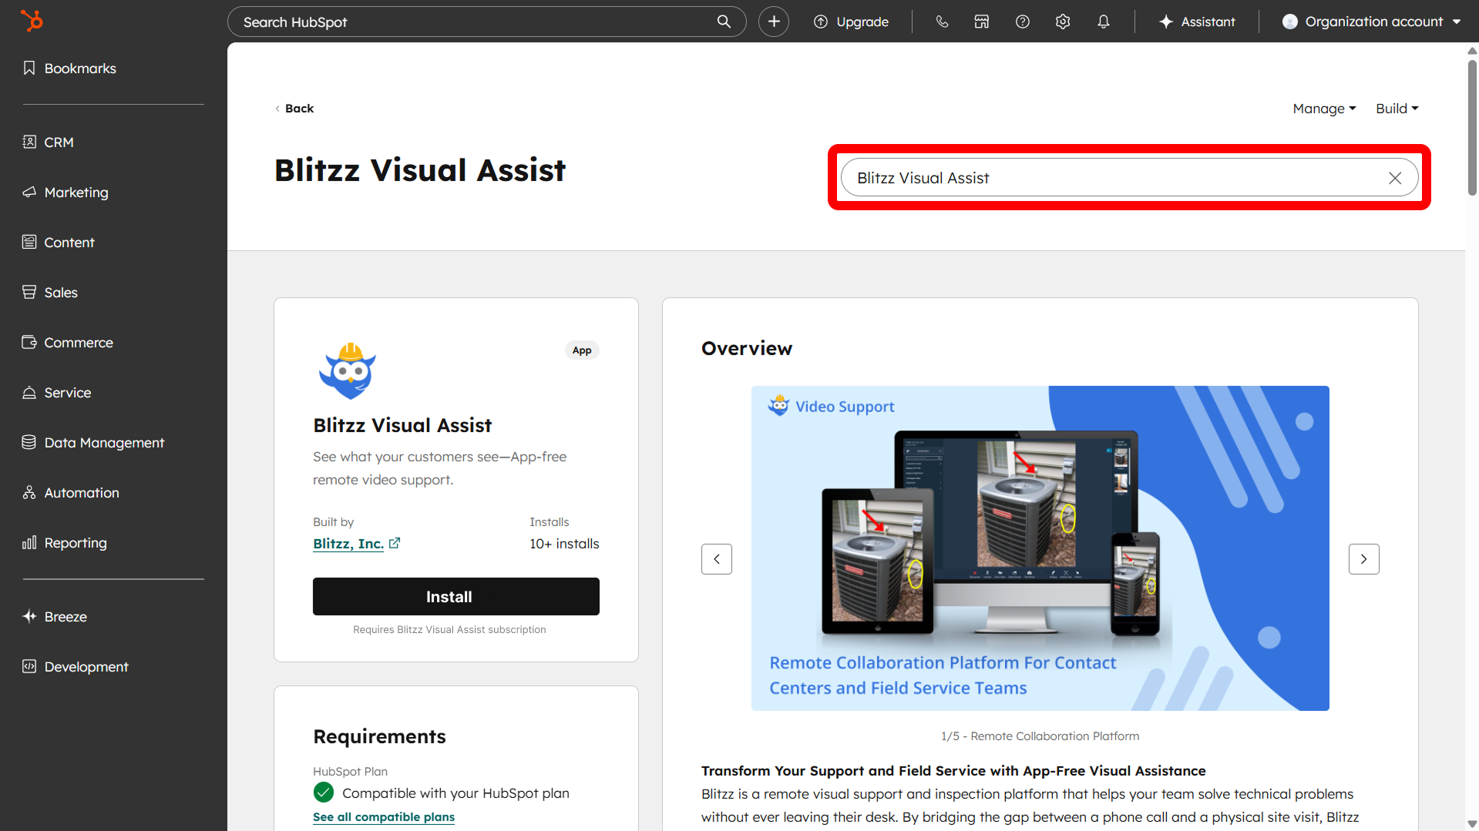Open the Blitzz, Inc. developer link
Image resolution: width=1479 pixels, height=831 pixels.
[x=348, y=544]
